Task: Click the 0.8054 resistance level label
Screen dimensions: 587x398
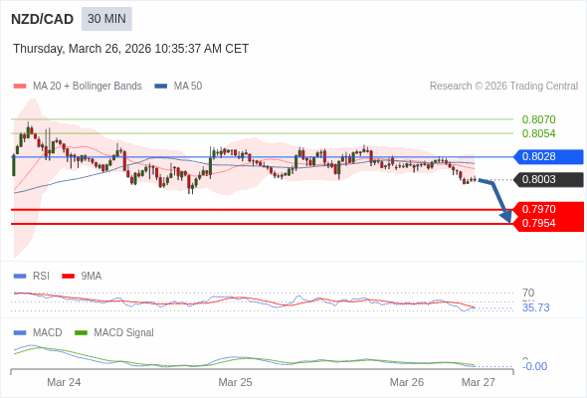Action: tap(538, 133)
